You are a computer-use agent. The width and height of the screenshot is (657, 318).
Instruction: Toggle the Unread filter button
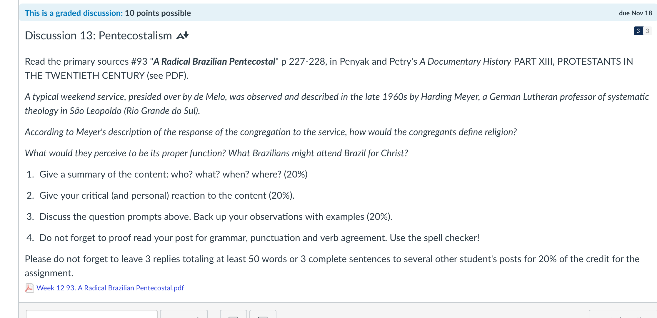coord(184,314)
